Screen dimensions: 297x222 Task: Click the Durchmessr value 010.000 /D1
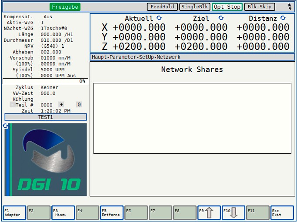tap(57, 40)
